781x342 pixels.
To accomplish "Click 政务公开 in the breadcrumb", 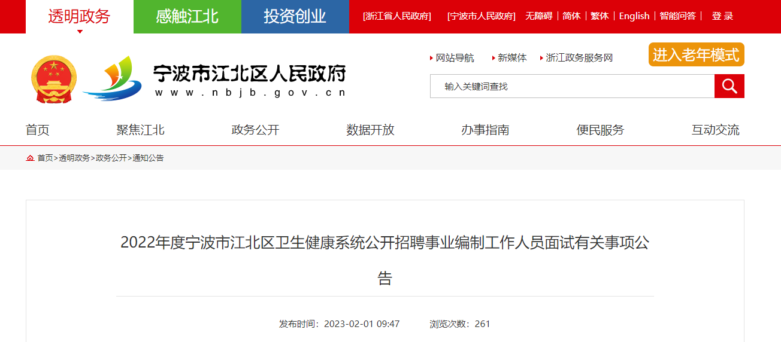I will (111, 158).
